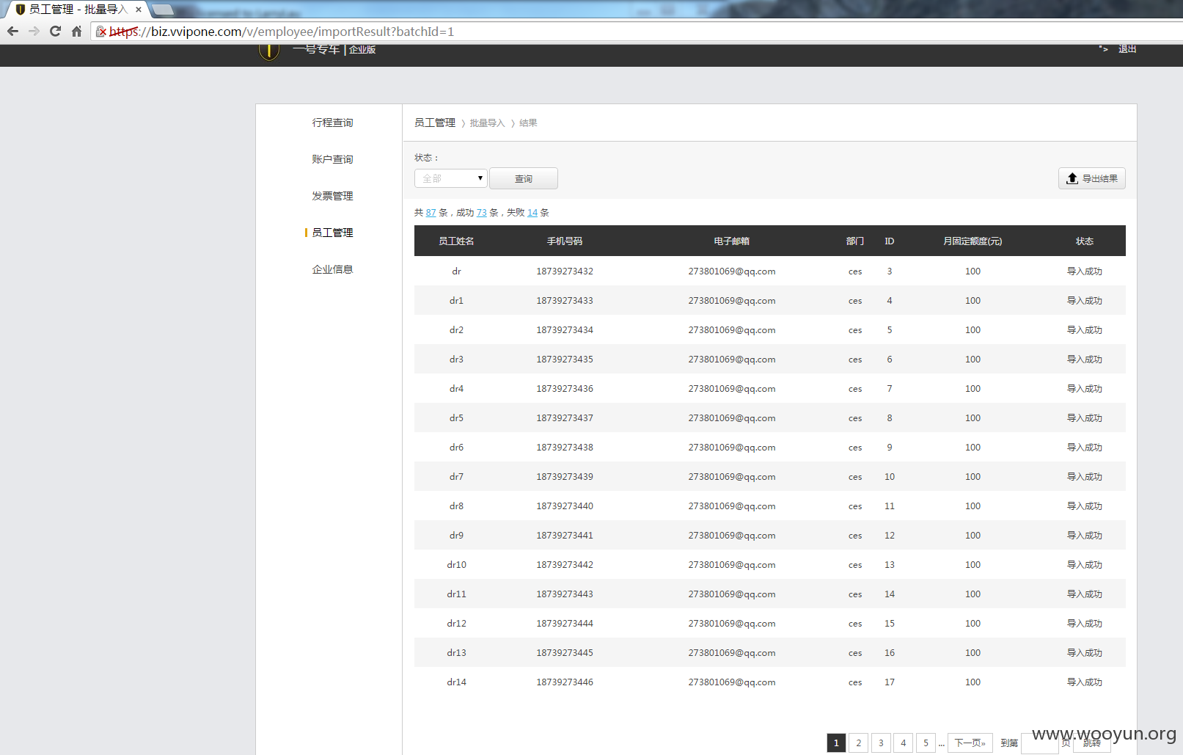The height and width of the screenshot is (755, 1183).
Task: Click the failure count 14 link
Action: [532, 213]
